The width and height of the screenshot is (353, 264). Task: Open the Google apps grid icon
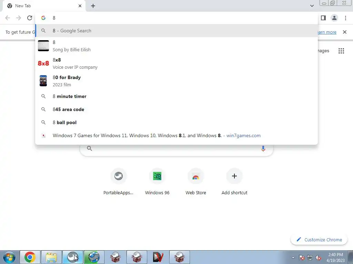[341, 51]
